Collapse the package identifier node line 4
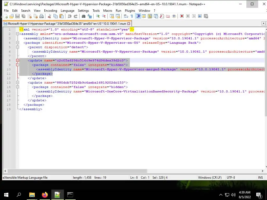The image size is (267, 200). coord(17,43)
